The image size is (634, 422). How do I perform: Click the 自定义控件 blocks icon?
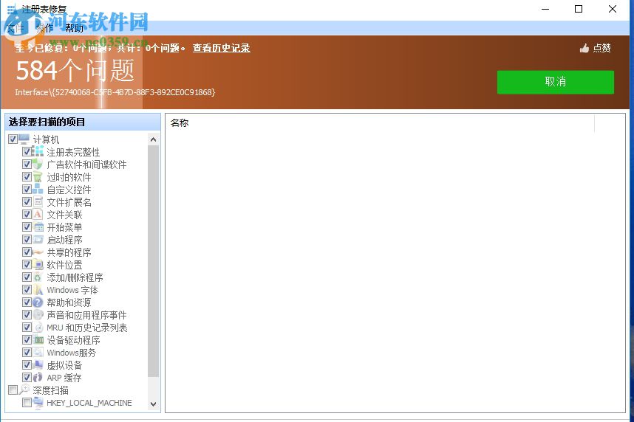coord(38,190)
